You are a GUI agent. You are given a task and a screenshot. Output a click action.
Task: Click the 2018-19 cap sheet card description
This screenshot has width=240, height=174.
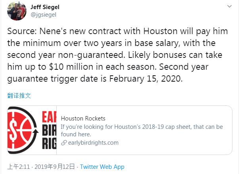coord(142,130)
